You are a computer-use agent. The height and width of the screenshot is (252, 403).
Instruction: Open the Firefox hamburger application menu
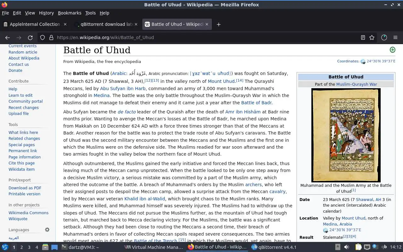click(x=395, y=37)
